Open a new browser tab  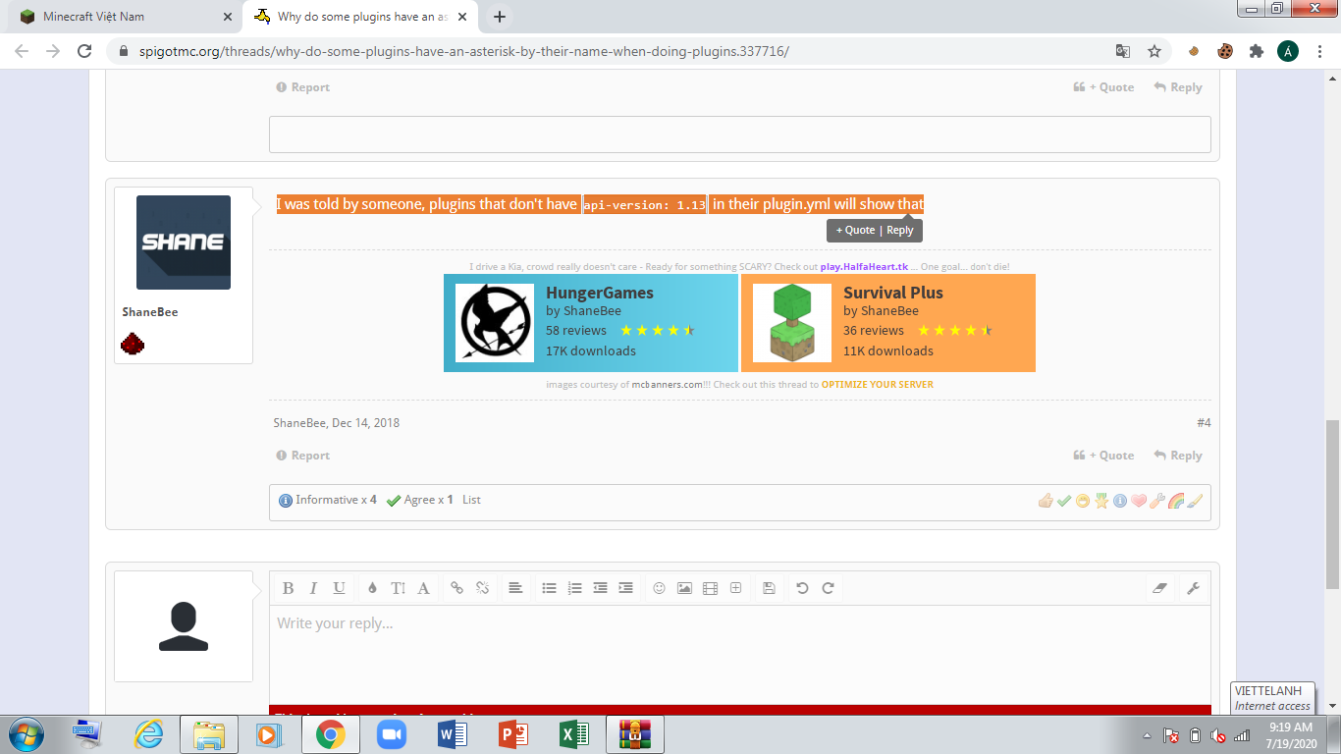pos(500,17)
